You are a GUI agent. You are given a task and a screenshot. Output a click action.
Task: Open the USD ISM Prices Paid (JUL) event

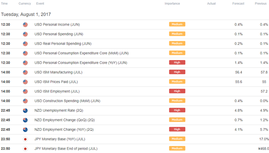[x=56, y=82]
